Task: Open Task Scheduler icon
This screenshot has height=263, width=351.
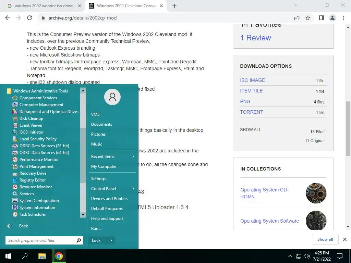Action: point(15,214)
